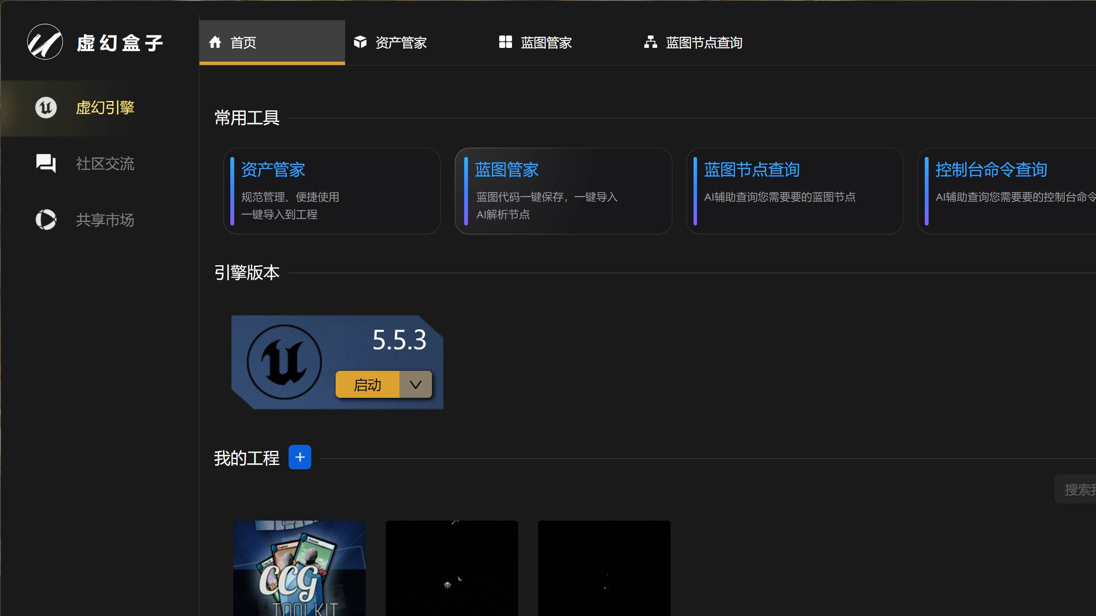Click the cube icon beside the 资产管家 tab
This screenshot has width=1096, height=616.
click(360, 42)
